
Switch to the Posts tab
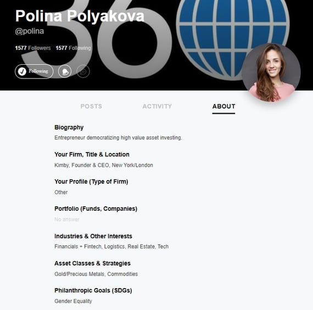(91, 106)
